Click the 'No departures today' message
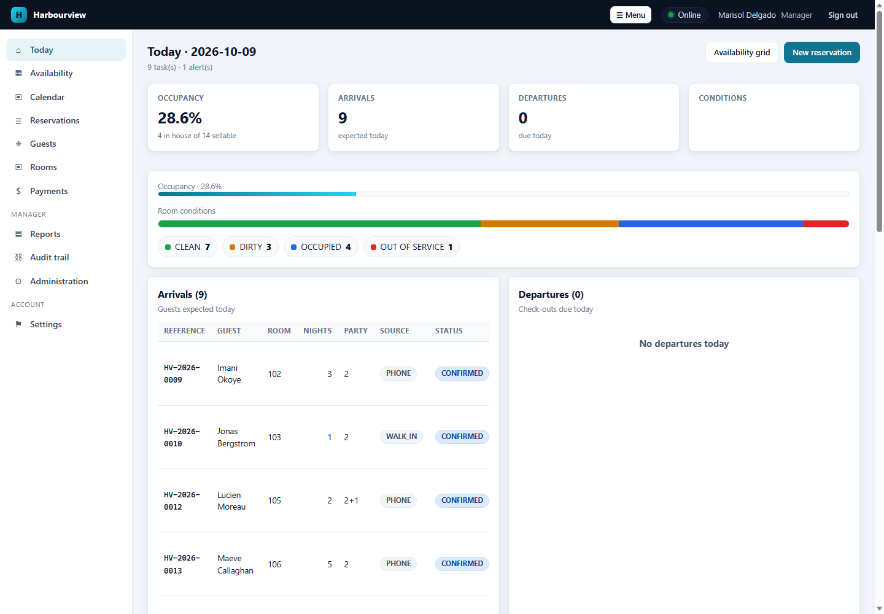 click(684, 344)
